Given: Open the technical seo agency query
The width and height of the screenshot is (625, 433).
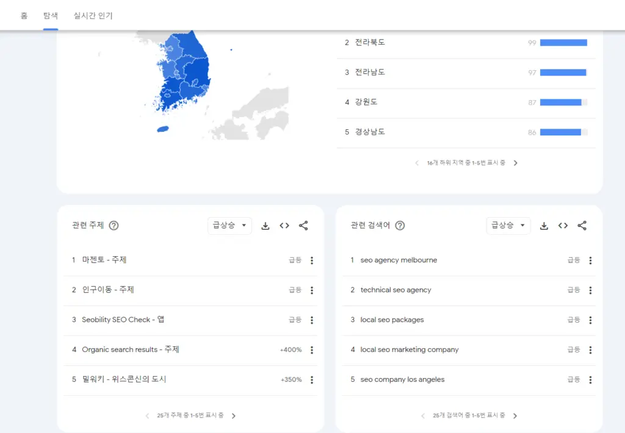Looking at the screenshot, I should pos(396,290).
